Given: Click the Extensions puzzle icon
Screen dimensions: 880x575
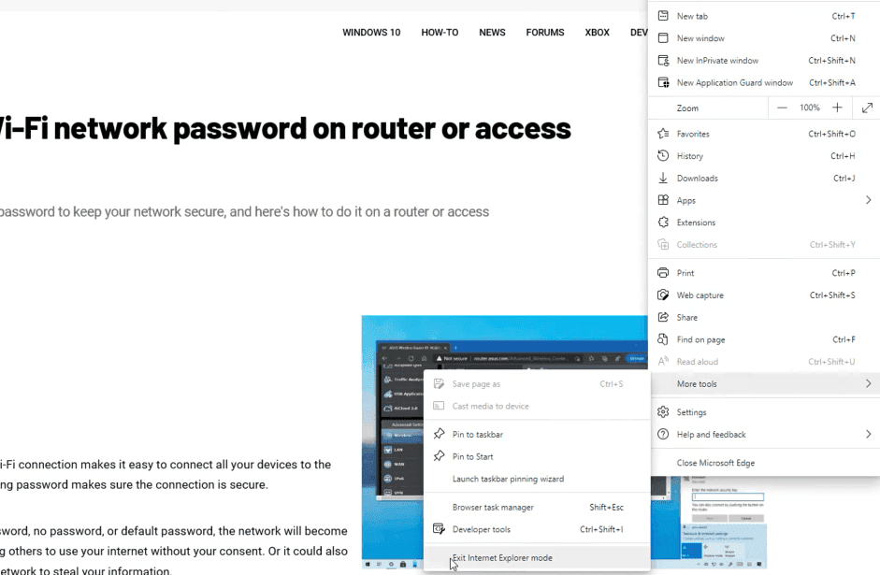Looking at the screenshot, I should [663, 223].
